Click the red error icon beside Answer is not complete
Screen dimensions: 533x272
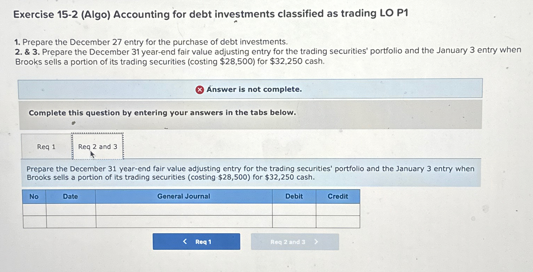(200, 90)
